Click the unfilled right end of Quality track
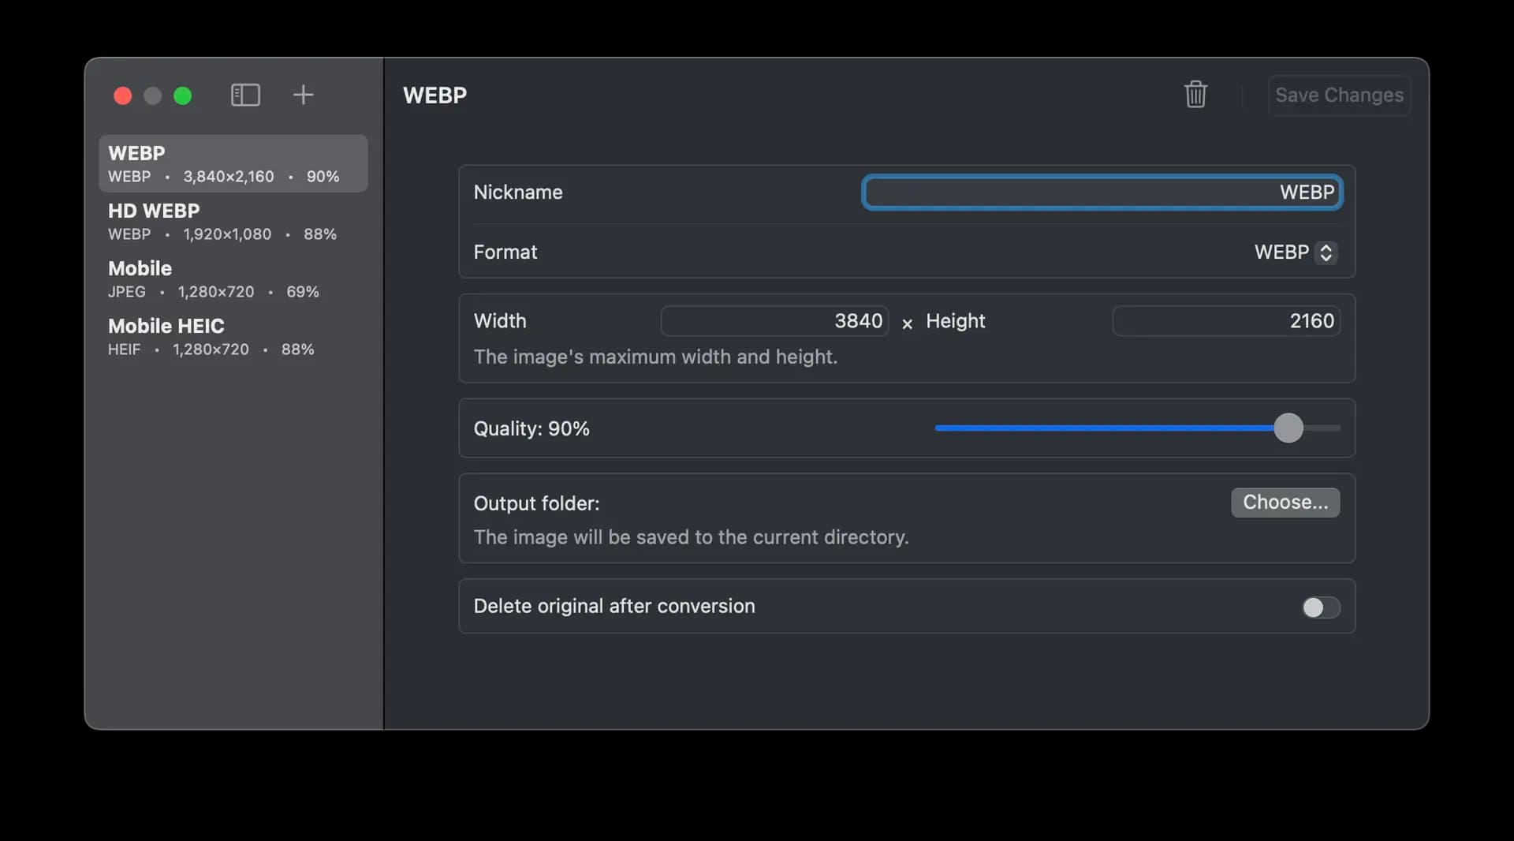This screenshot has width=1514, height=841. [1325, 428]
